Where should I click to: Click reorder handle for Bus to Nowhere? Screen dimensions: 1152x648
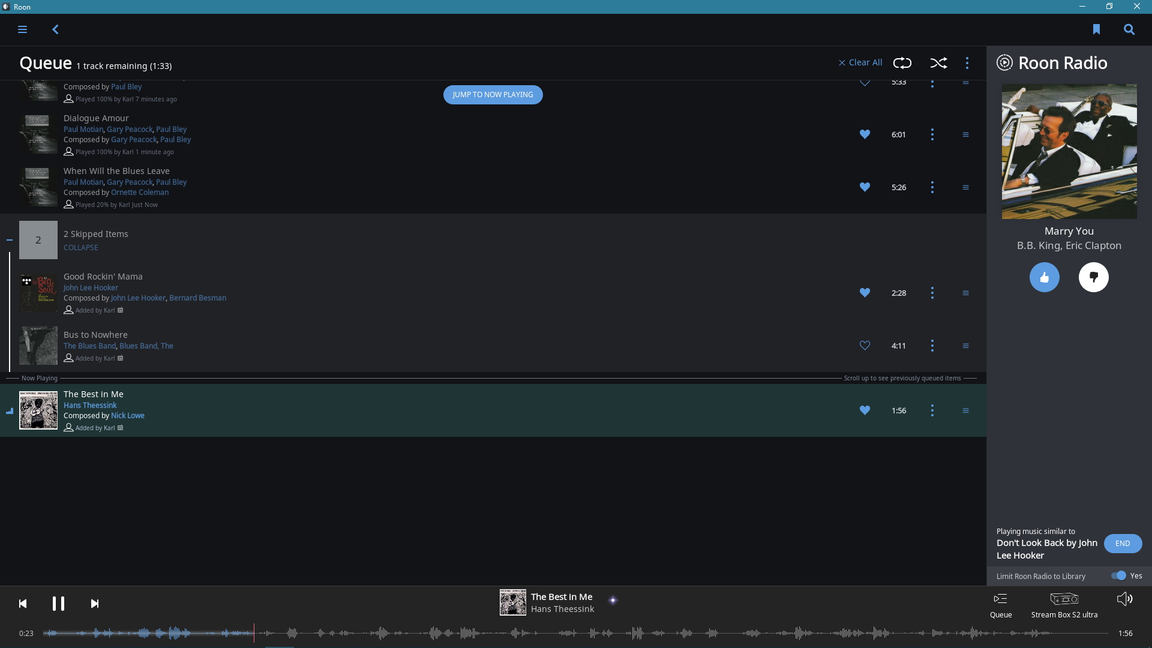(x=965, y=346)
